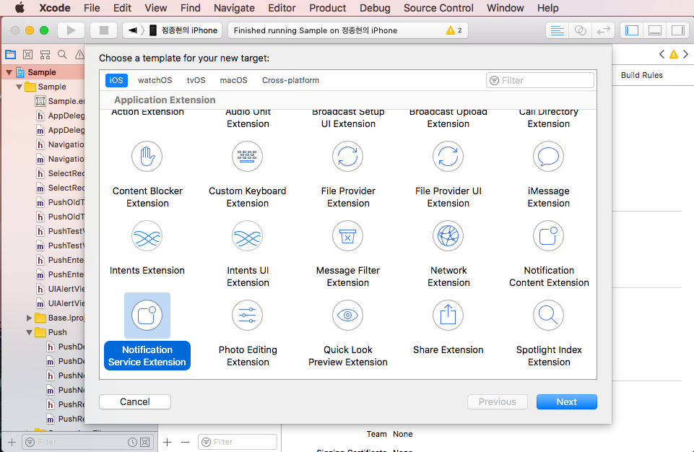This screenshot has width=694, height=452.
Task: Open the Editor menu in menu bar
Action: click(x=282, y=8)
